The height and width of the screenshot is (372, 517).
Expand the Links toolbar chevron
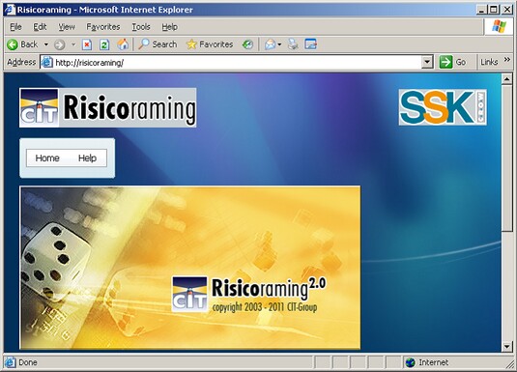pos(507,60)
